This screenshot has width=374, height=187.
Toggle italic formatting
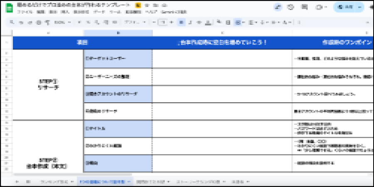tap(190, 22)
